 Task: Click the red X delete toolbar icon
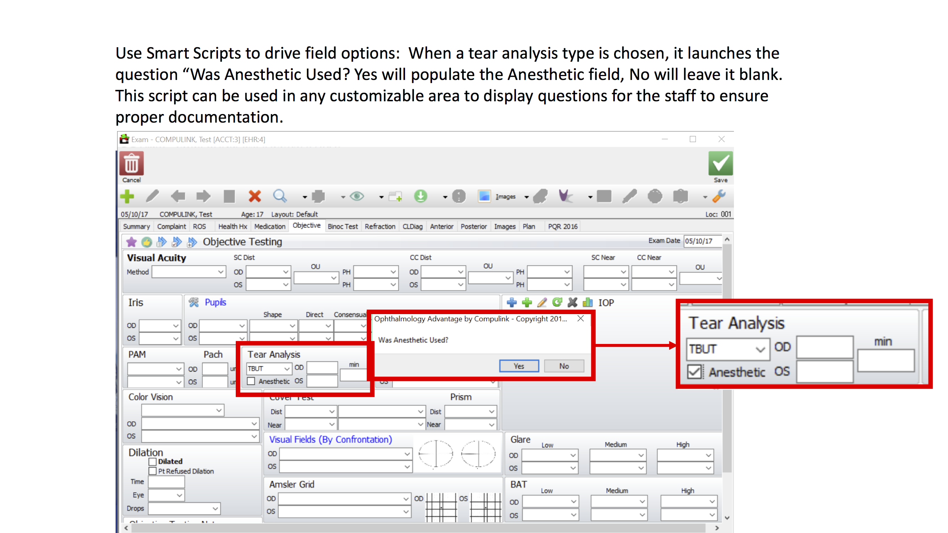point(255,196)
